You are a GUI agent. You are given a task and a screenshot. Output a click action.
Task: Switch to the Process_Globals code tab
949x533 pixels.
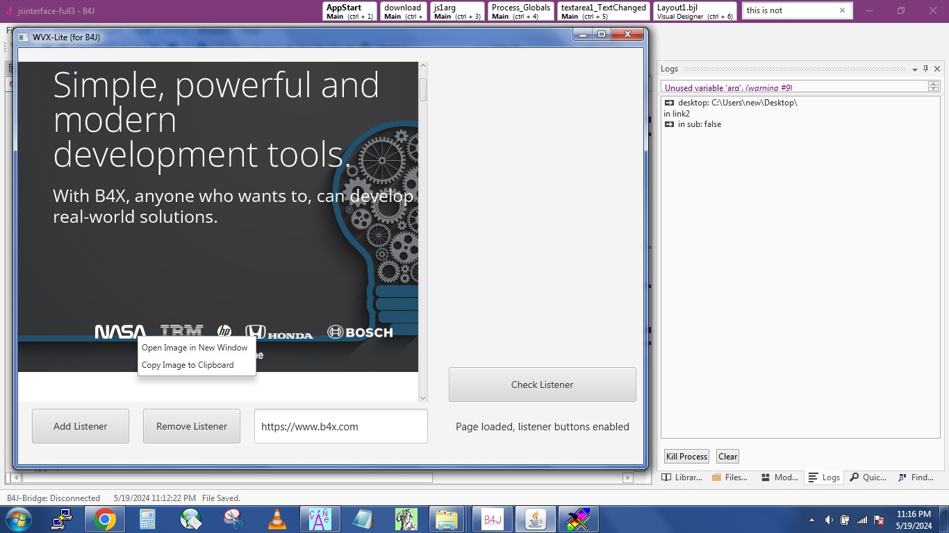pos(521,11)
